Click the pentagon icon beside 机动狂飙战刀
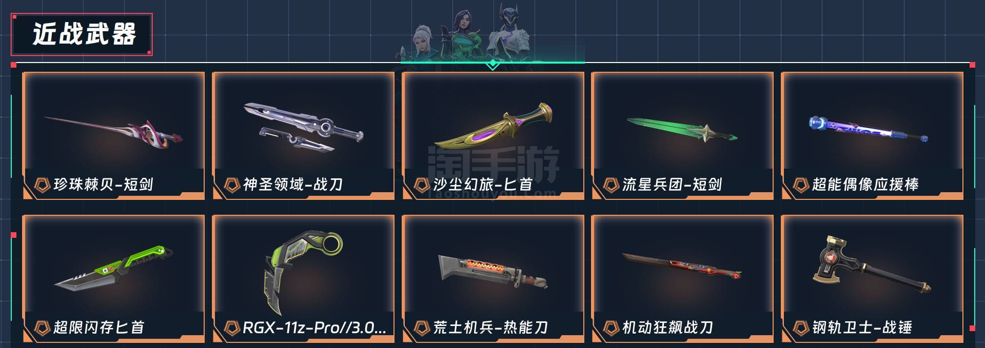985x348 pixels. click(x=611, y=327)
